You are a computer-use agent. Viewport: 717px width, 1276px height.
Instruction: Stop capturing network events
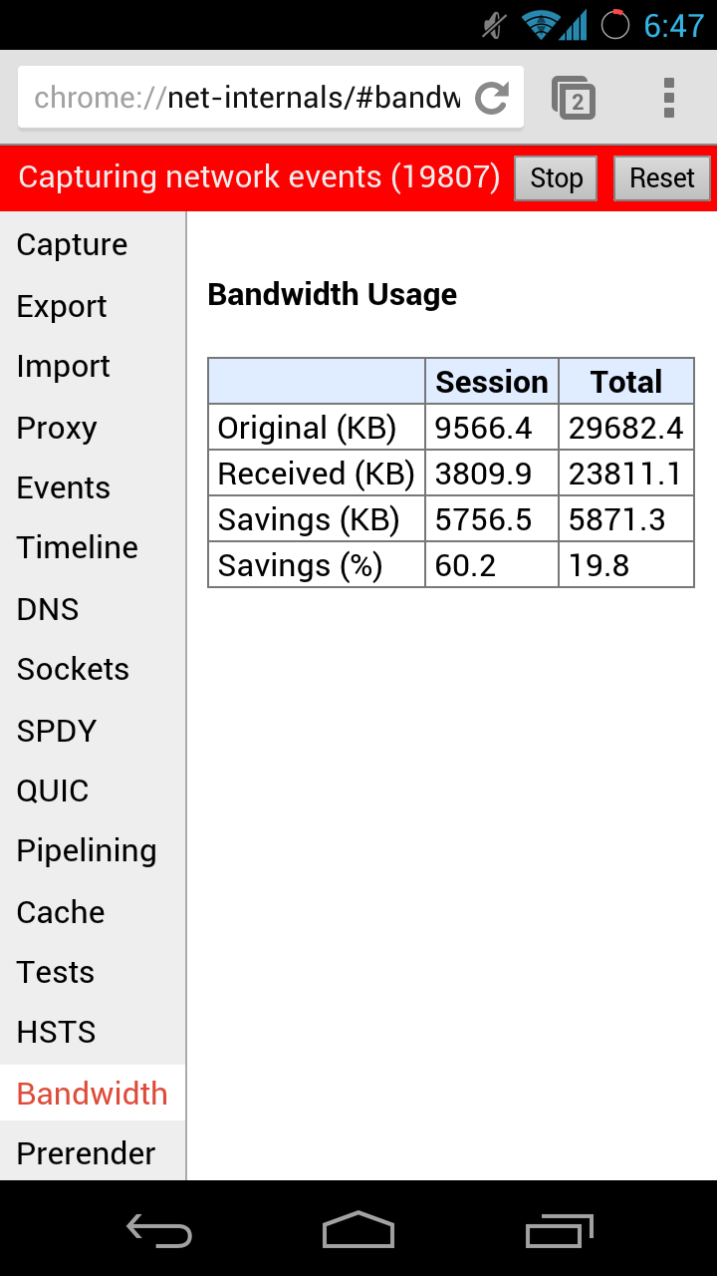click(556, 178)
